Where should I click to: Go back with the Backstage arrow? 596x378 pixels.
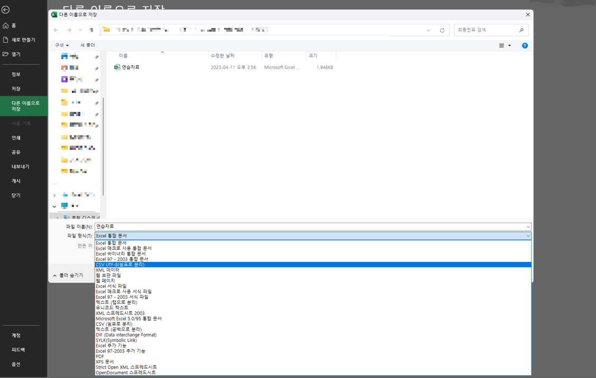[x=6, y=10]
